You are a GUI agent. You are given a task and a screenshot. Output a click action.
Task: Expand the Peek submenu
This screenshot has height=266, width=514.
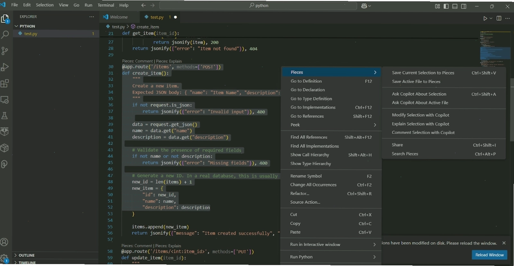click(331, 125)
